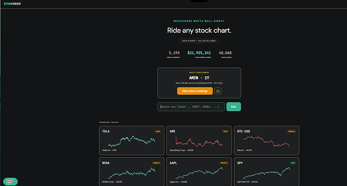Click the GameStop Corp. caption text
Viewport: 347px width, 186px height.
182,150
